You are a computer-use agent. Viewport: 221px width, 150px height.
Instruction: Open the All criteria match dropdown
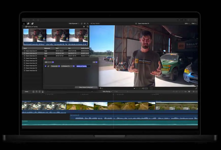tap(49, 62)
